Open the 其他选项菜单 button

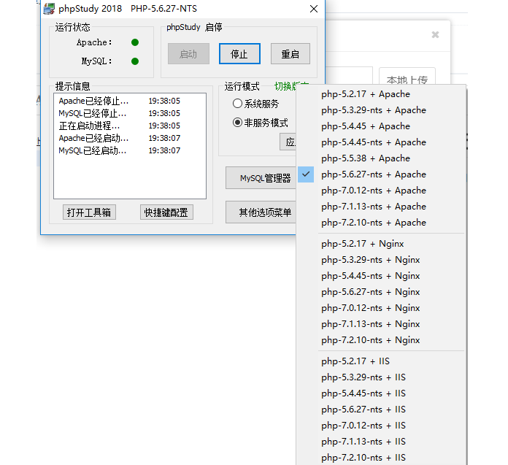pyautogui.click(x=261, y=212)
